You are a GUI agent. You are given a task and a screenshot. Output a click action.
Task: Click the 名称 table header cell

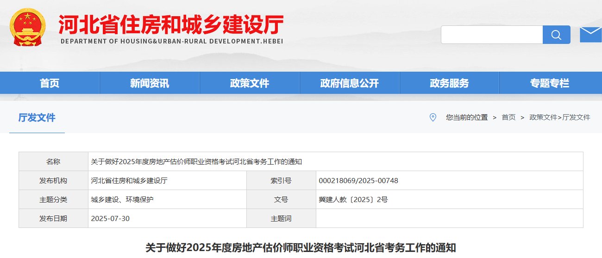53,161
